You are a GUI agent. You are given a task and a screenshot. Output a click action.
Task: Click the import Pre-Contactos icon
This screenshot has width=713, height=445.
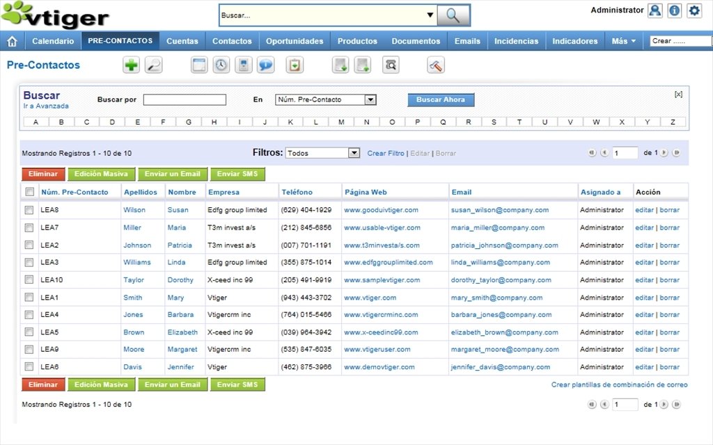point(340,65)
